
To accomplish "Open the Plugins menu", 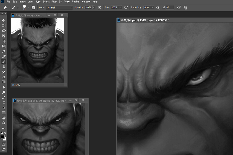I will pos(75,2).
